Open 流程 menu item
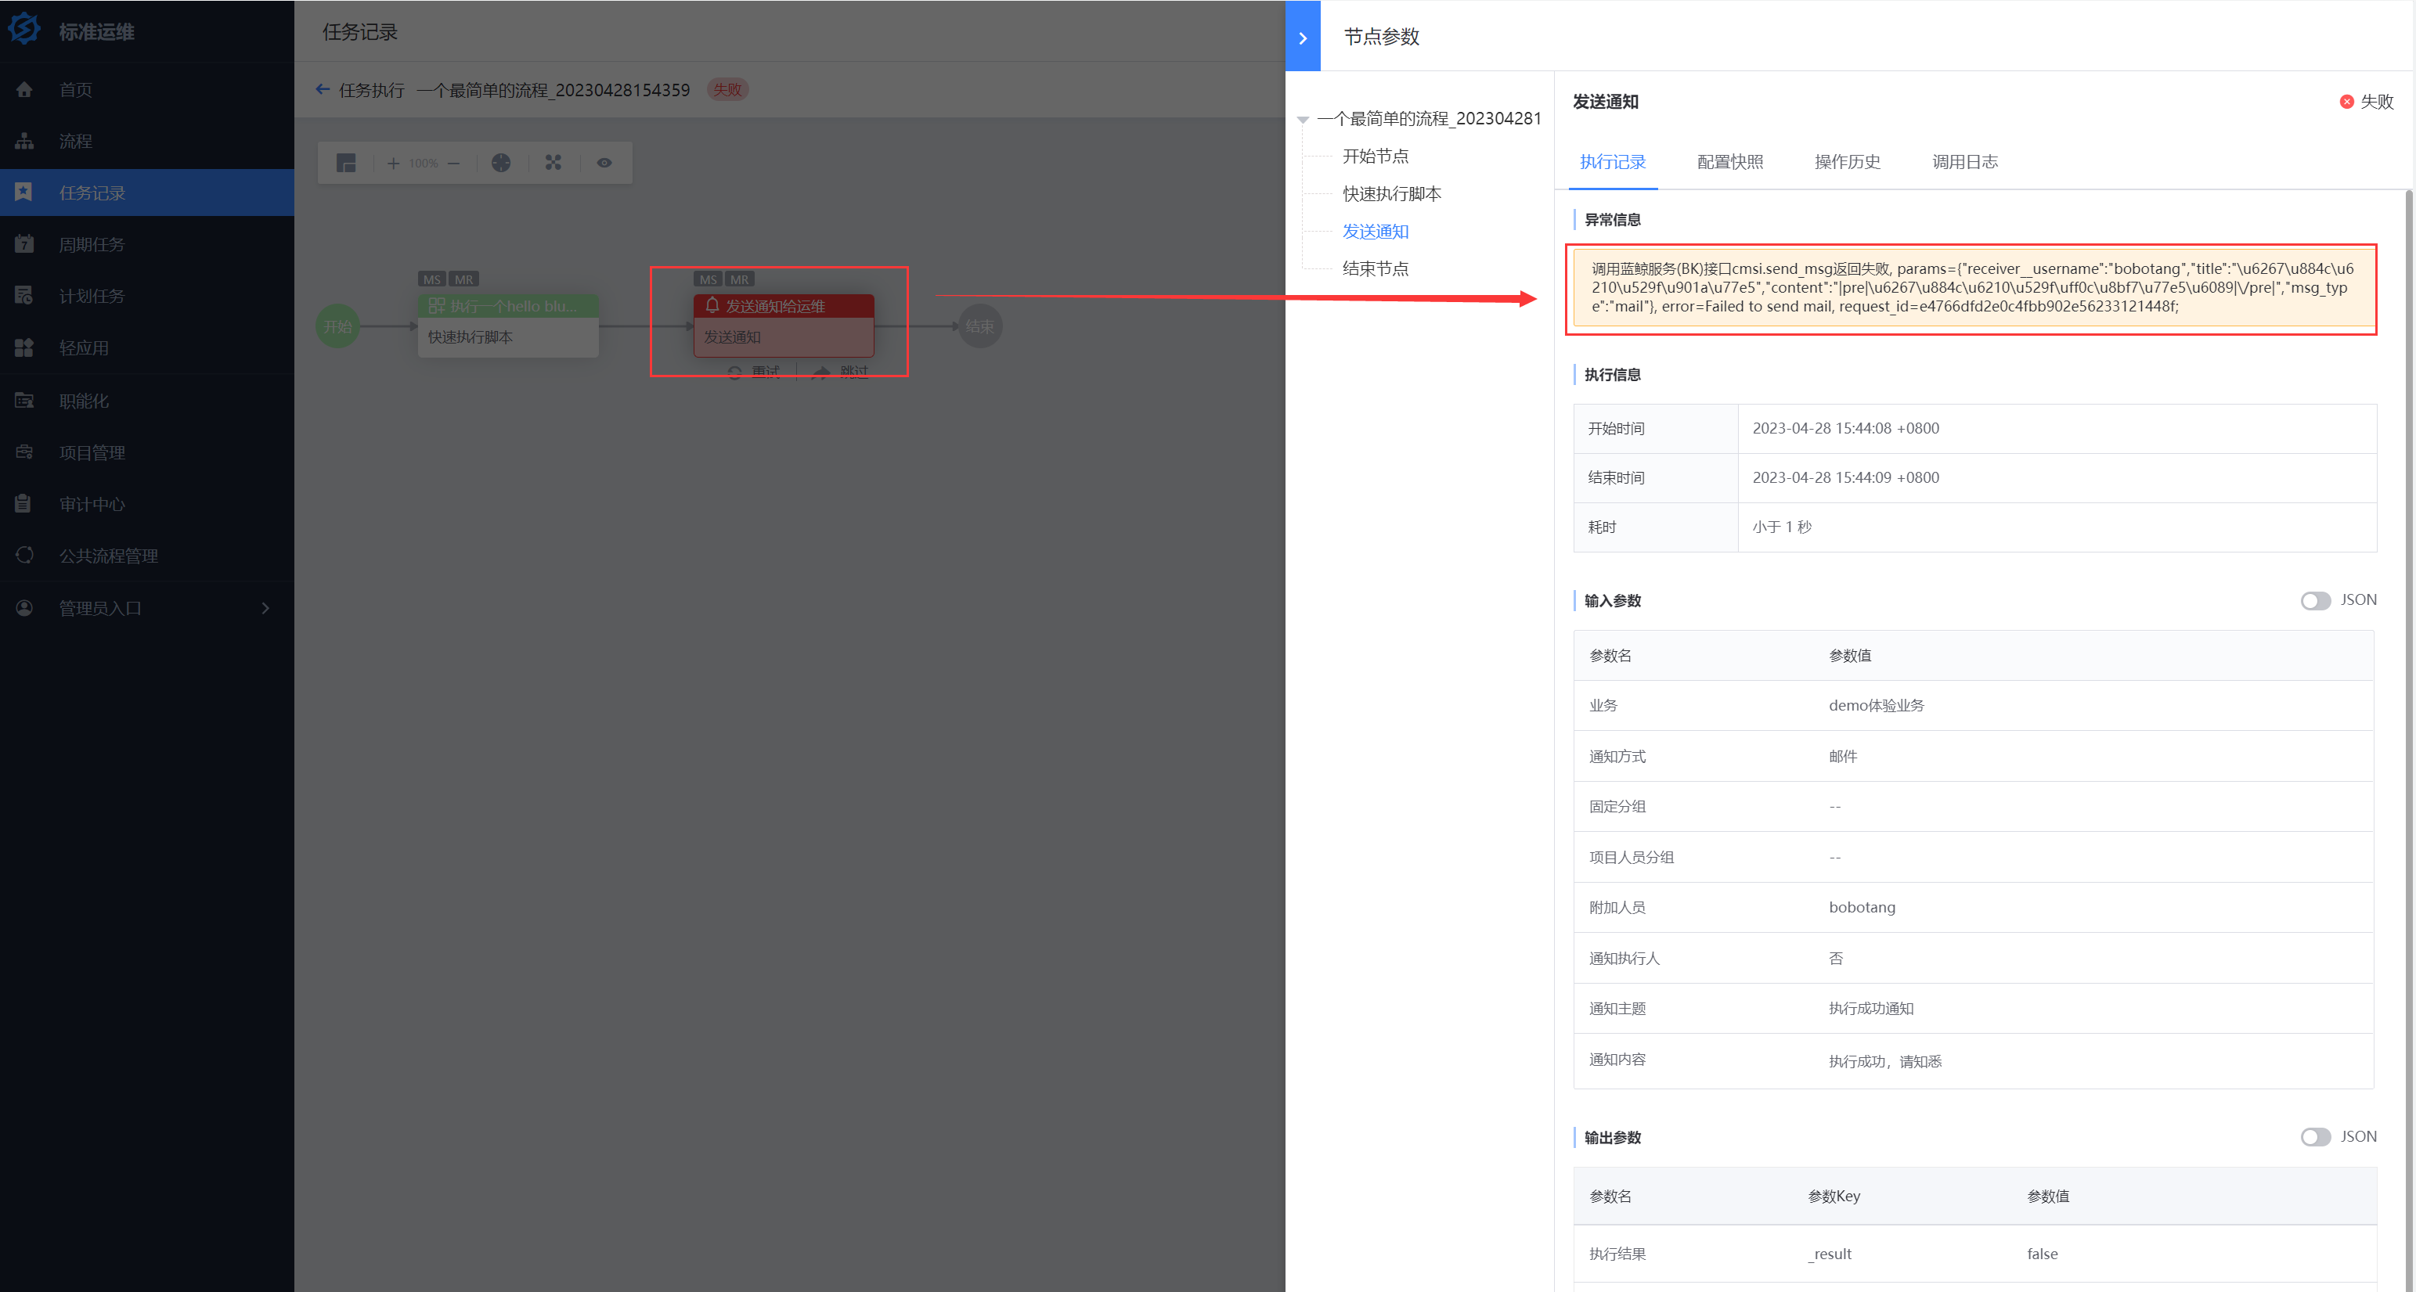The width and height of the screenshot is (2416, 1292). click(147, 141)
